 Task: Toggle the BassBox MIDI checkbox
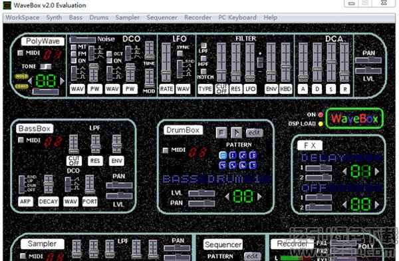(x=21, y=140)
